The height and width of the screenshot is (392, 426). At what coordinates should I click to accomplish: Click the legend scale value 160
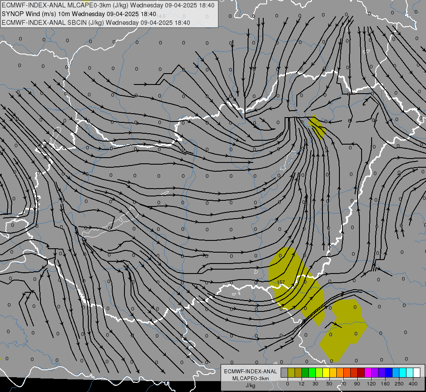[x=385, y=384]
